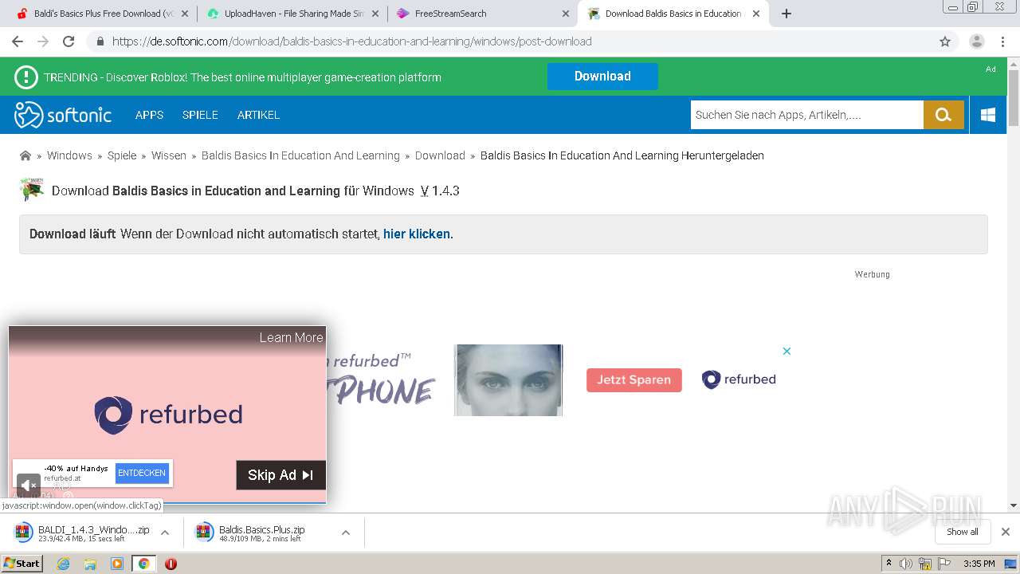Image resolution: width=1020 pixels, height=574 pixels.
Task: Open the Chrome three-dot menu
Action: tap(1003, 41)
